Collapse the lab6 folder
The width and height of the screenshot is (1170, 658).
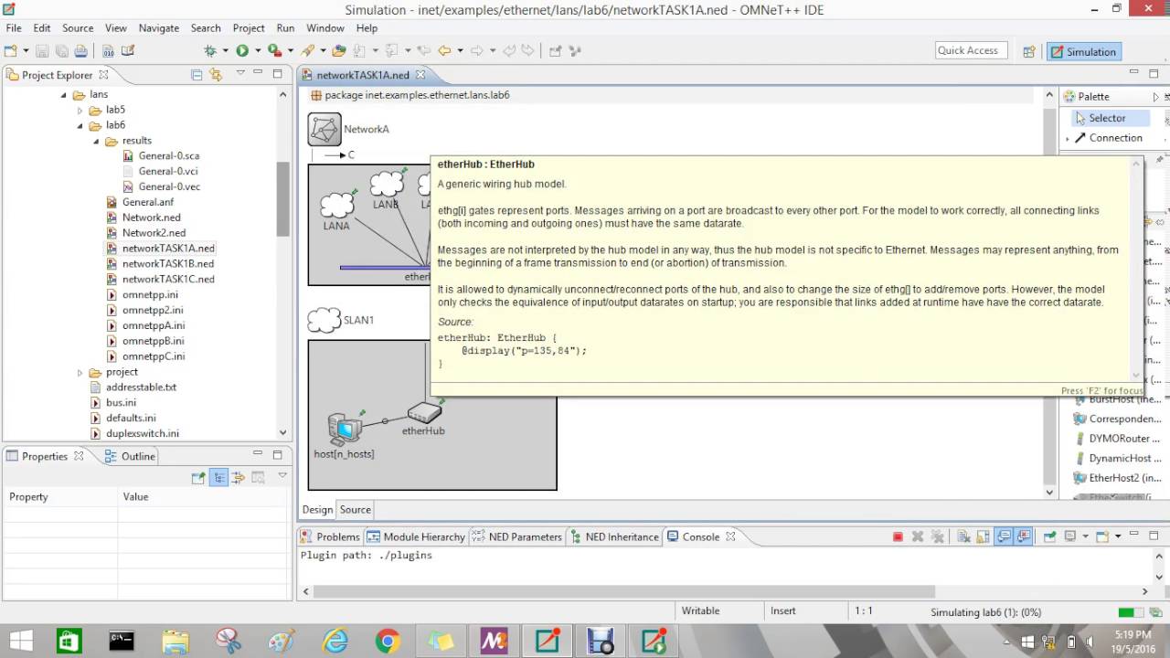pyautogui.click(x=80, y=125)
